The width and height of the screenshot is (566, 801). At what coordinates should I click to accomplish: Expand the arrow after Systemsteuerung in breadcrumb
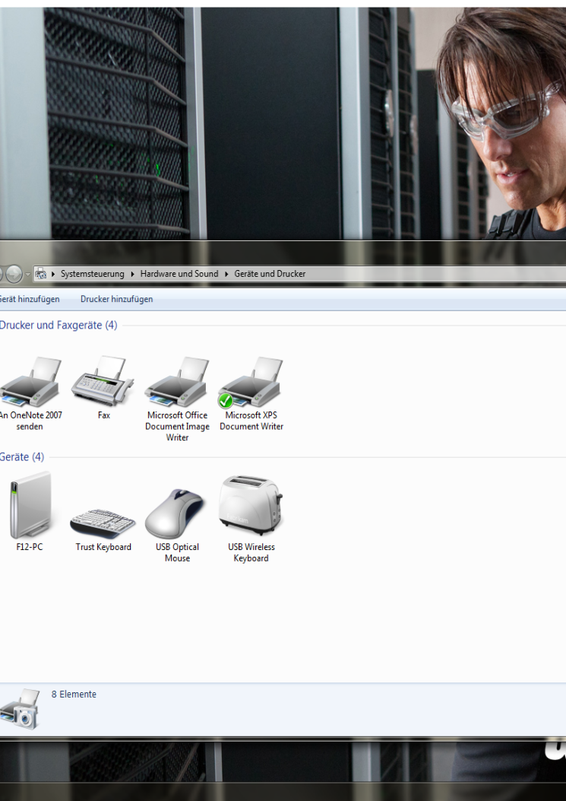coord(132,274)
